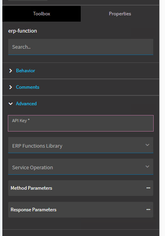Expand the Comments section chevron

11,87
